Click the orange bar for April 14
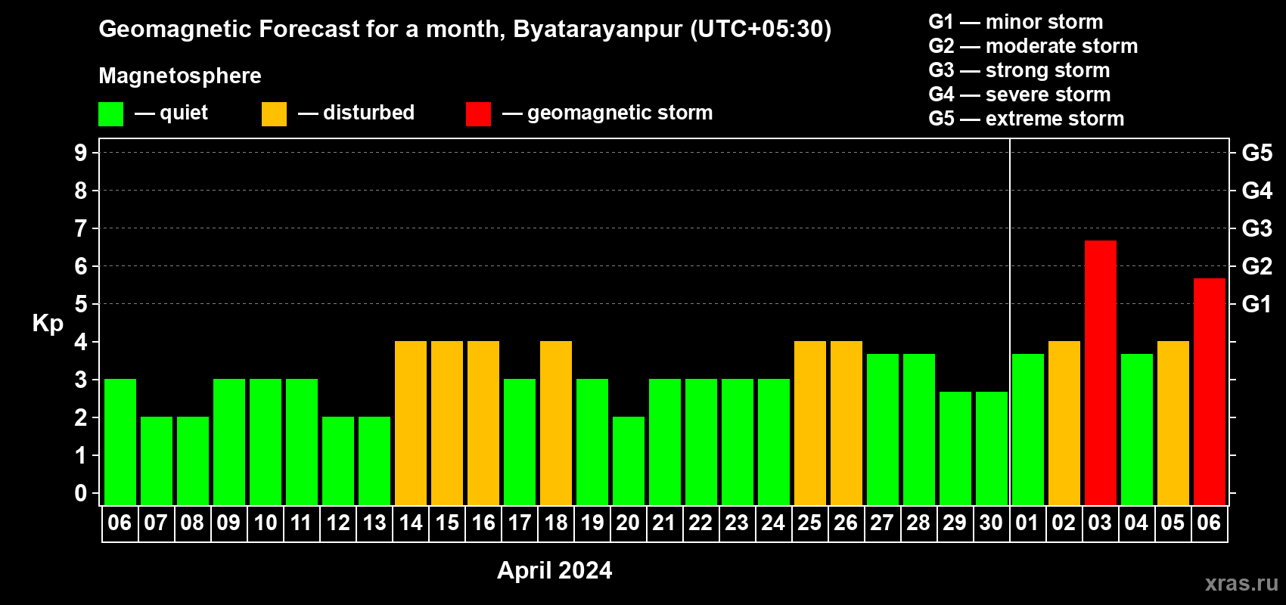1286x605 pixels. (411, 423)
